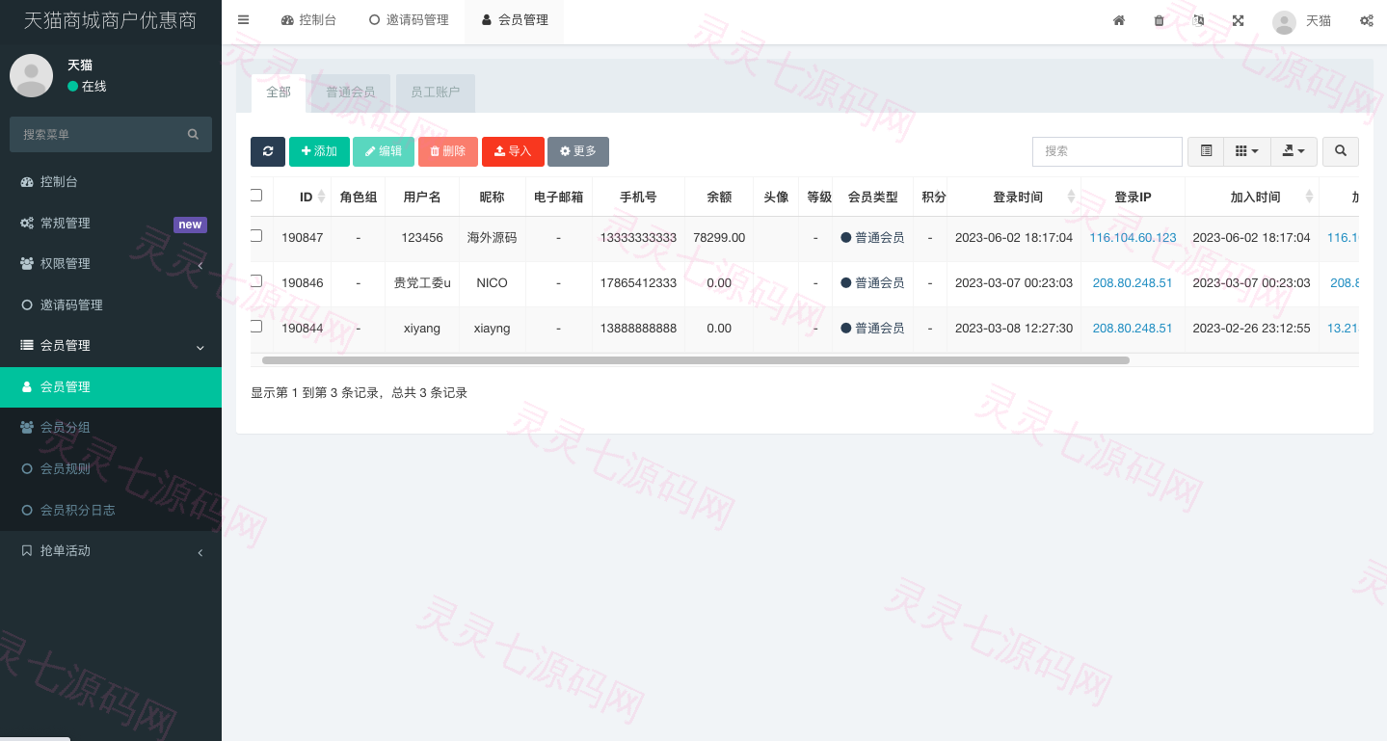Click the search magnifier button beside export
Viewport: 1387px width, 741px height.
point(1341,151)
